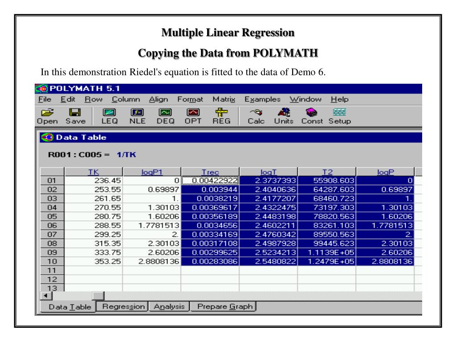Select row header 05
Viewport: 456px width, 342px height.
coord(52,216)
